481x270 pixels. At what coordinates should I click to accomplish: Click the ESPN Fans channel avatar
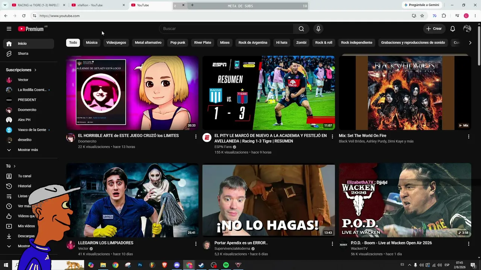click(207, 138)
